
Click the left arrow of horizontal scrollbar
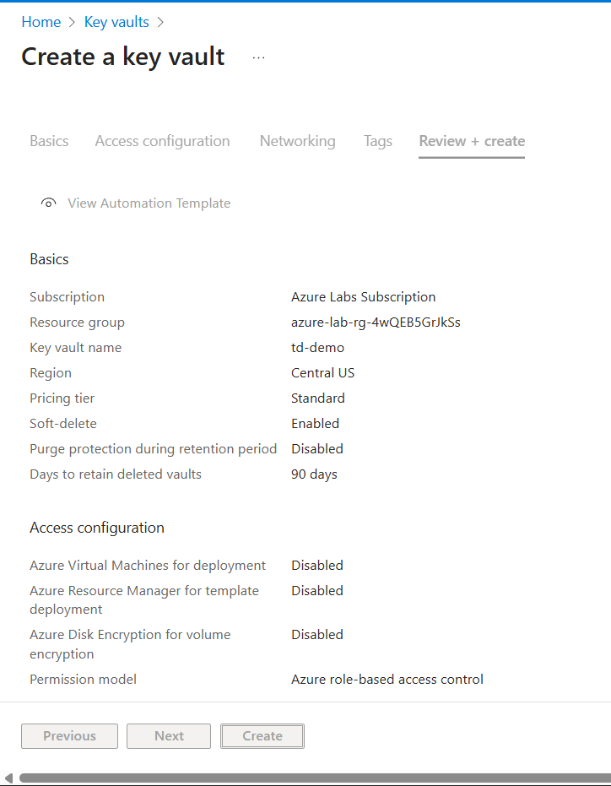[x=8, y=778]
